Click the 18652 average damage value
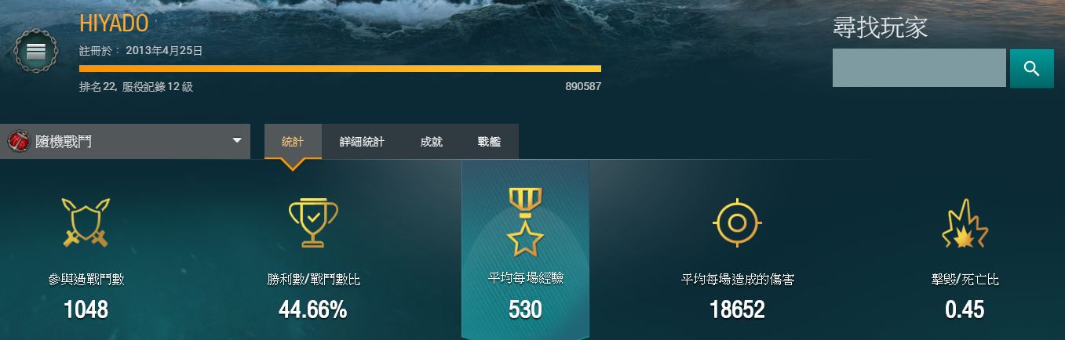Image resolution: width=1065 pixels, height=340 pixels. pos(737,310)
